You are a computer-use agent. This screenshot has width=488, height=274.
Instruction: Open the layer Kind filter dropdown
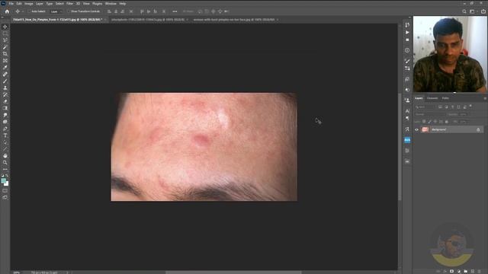click(x=425, y=107)
